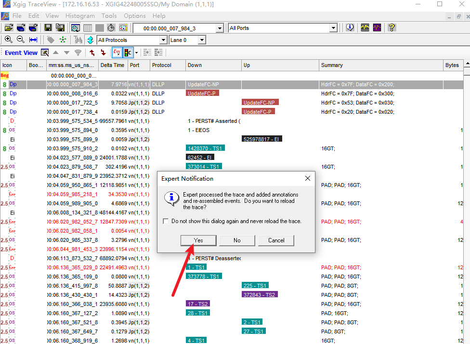
Task: Click the color palette configuration icon
Action: 123,28
